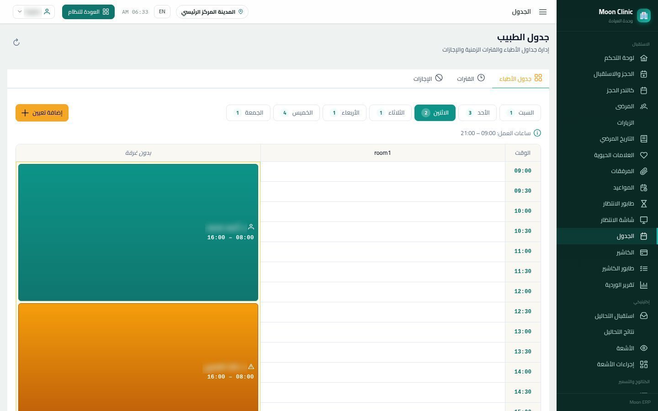Switch to الإجازات tab
Image resolution: width=658 pixels, height=411 pixels.
pos(428,79)
